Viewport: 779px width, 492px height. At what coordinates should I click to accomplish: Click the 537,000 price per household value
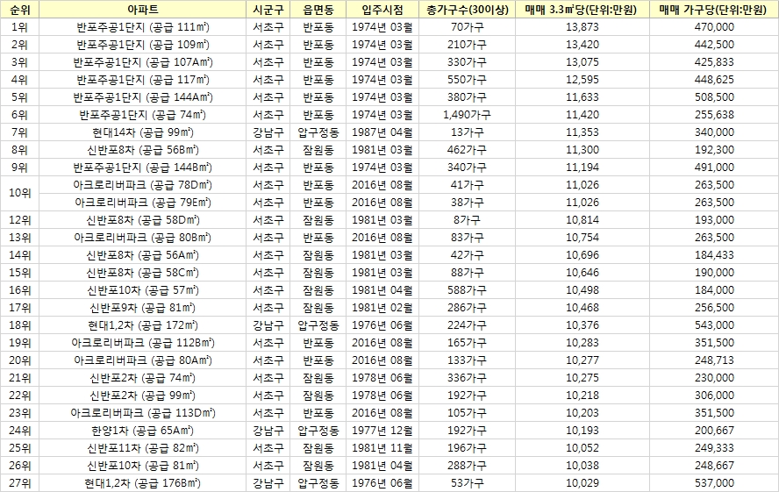(x=714, y=483)
